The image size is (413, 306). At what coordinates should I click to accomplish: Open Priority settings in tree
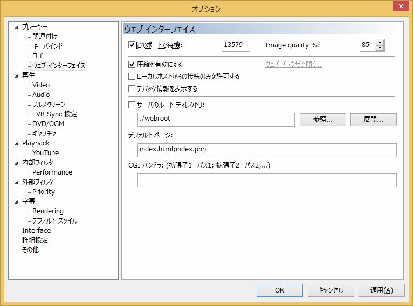[44, 192]
